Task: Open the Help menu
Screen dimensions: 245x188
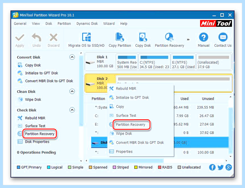Action: click(124, 24)
